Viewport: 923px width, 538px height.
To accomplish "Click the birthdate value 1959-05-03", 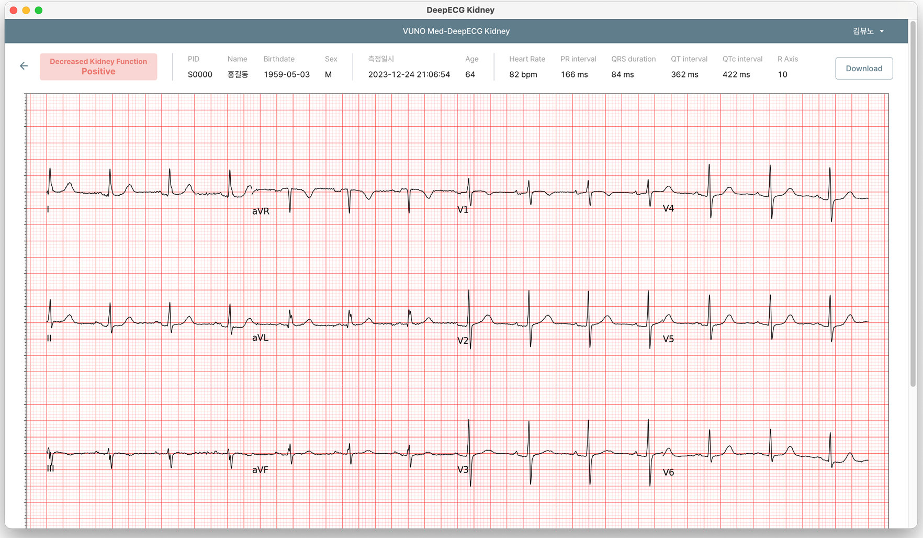I will click(286, 75).
